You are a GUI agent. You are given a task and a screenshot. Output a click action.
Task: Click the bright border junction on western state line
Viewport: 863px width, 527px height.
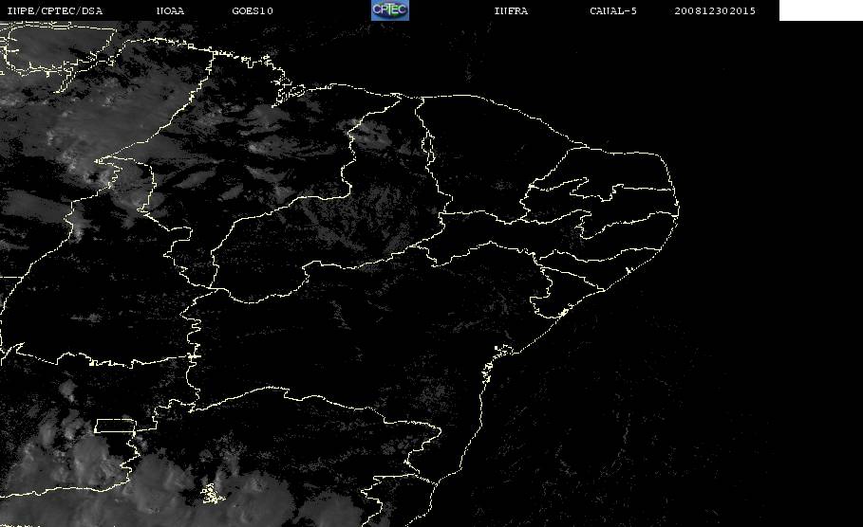click(194, 356)
